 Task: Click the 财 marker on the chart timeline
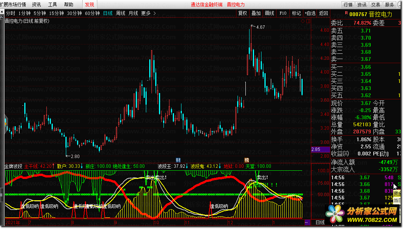pos(178,160)
